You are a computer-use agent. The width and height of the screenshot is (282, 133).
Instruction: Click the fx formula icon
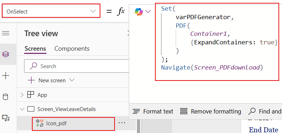pyautogui.click(x=121, y=11)
